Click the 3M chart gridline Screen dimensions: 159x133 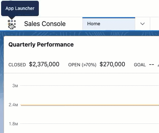(x=89, y=86)
